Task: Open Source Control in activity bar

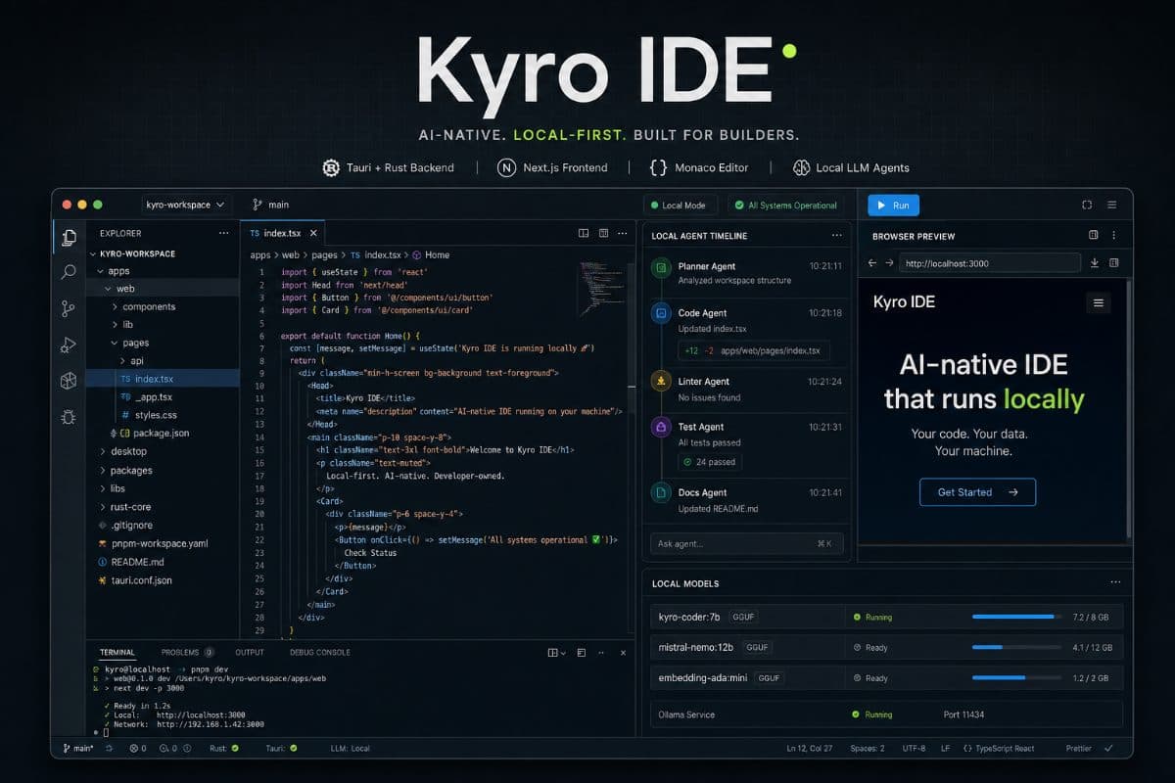Action: [x=69, y=308]
